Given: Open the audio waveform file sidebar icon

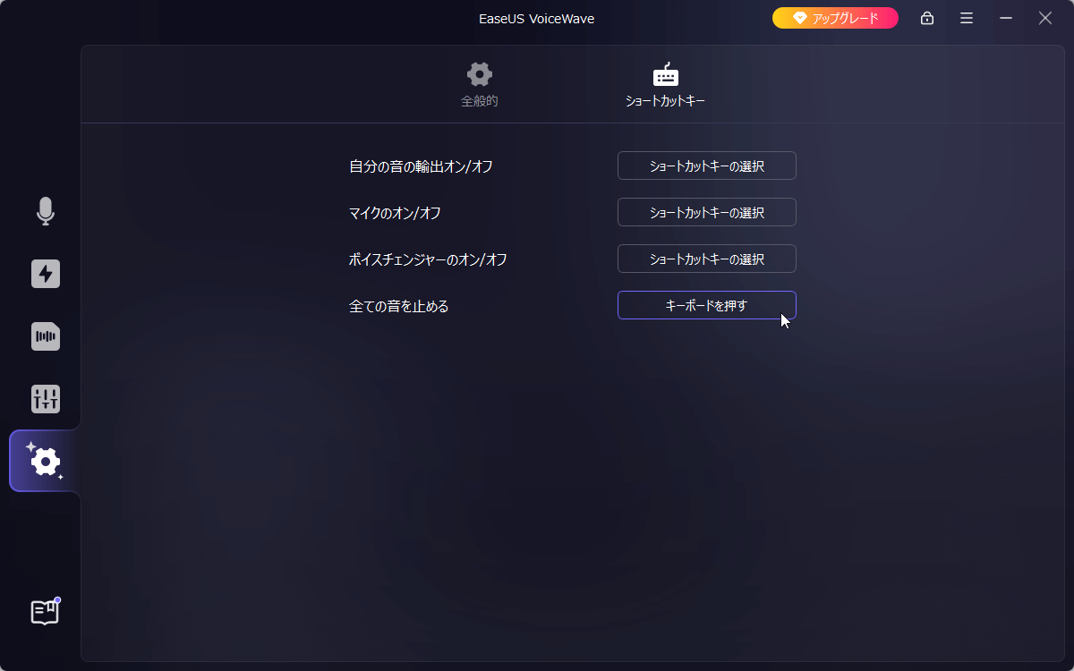Looking at the screenshot, I should 46,336.
